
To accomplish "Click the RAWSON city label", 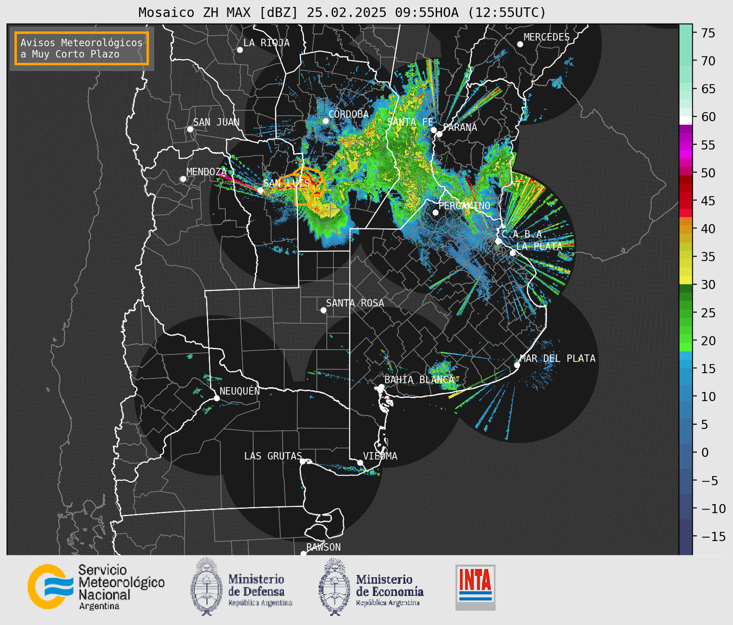I will [x=323, y=547].
